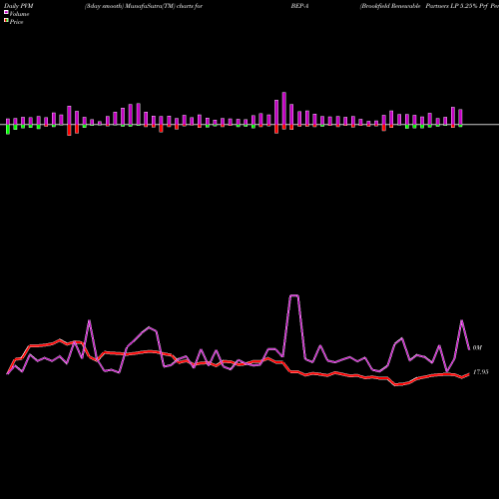The image size is (499, 499).
Task: Click the 'Brookfield Renewable Partners LP 5.25% Prf' text
Action: (424, 6)
